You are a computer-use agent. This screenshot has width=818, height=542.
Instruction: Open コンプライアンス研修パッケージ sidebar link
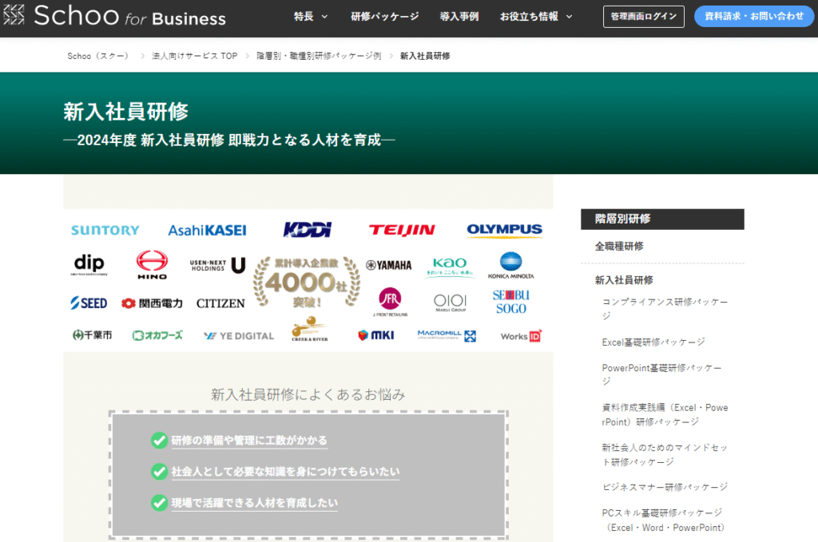coord(665,309)
